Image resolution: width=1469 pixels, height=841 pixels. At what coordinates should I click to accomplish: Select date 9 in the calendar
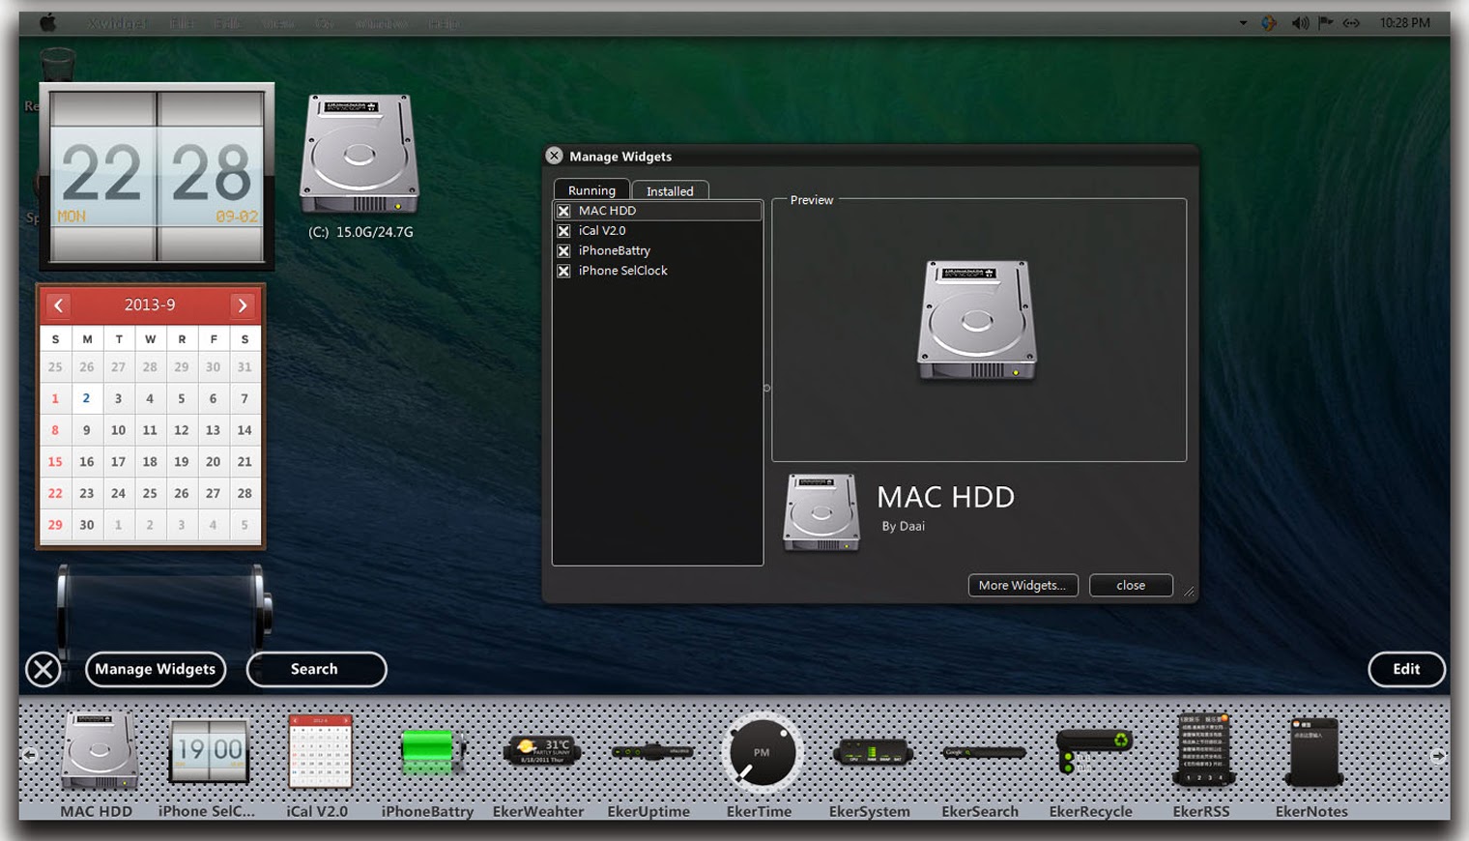pyautogui.click(x=87, y=430)
